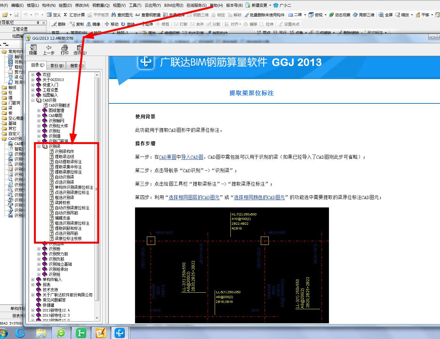Select 梁原位标注校核 help topic

(x=68, y=238)
